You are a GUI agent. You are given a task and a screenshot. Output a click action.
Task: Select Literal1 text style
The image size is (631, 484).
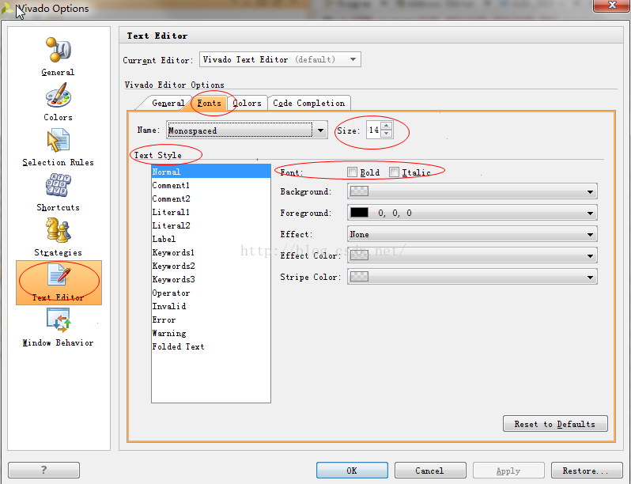pos(211,212)
